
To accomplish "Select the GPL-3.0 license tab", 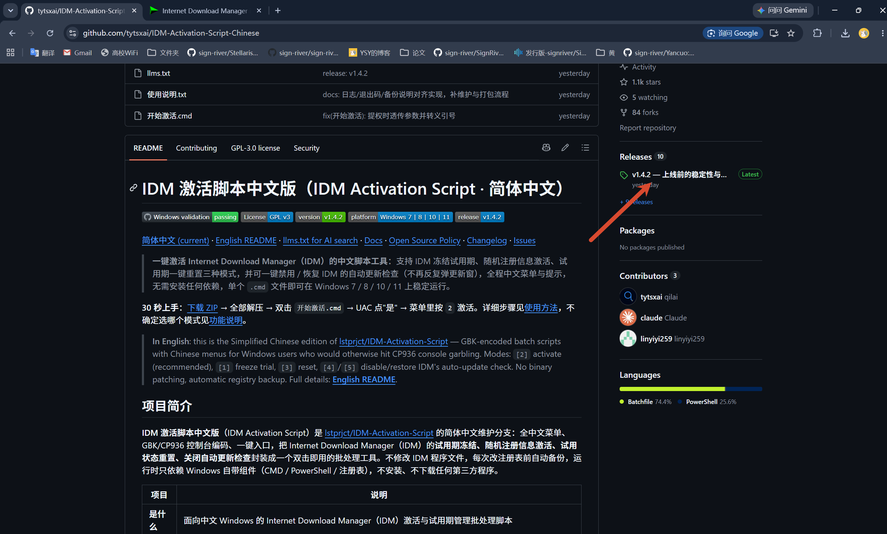I will 255,148.
